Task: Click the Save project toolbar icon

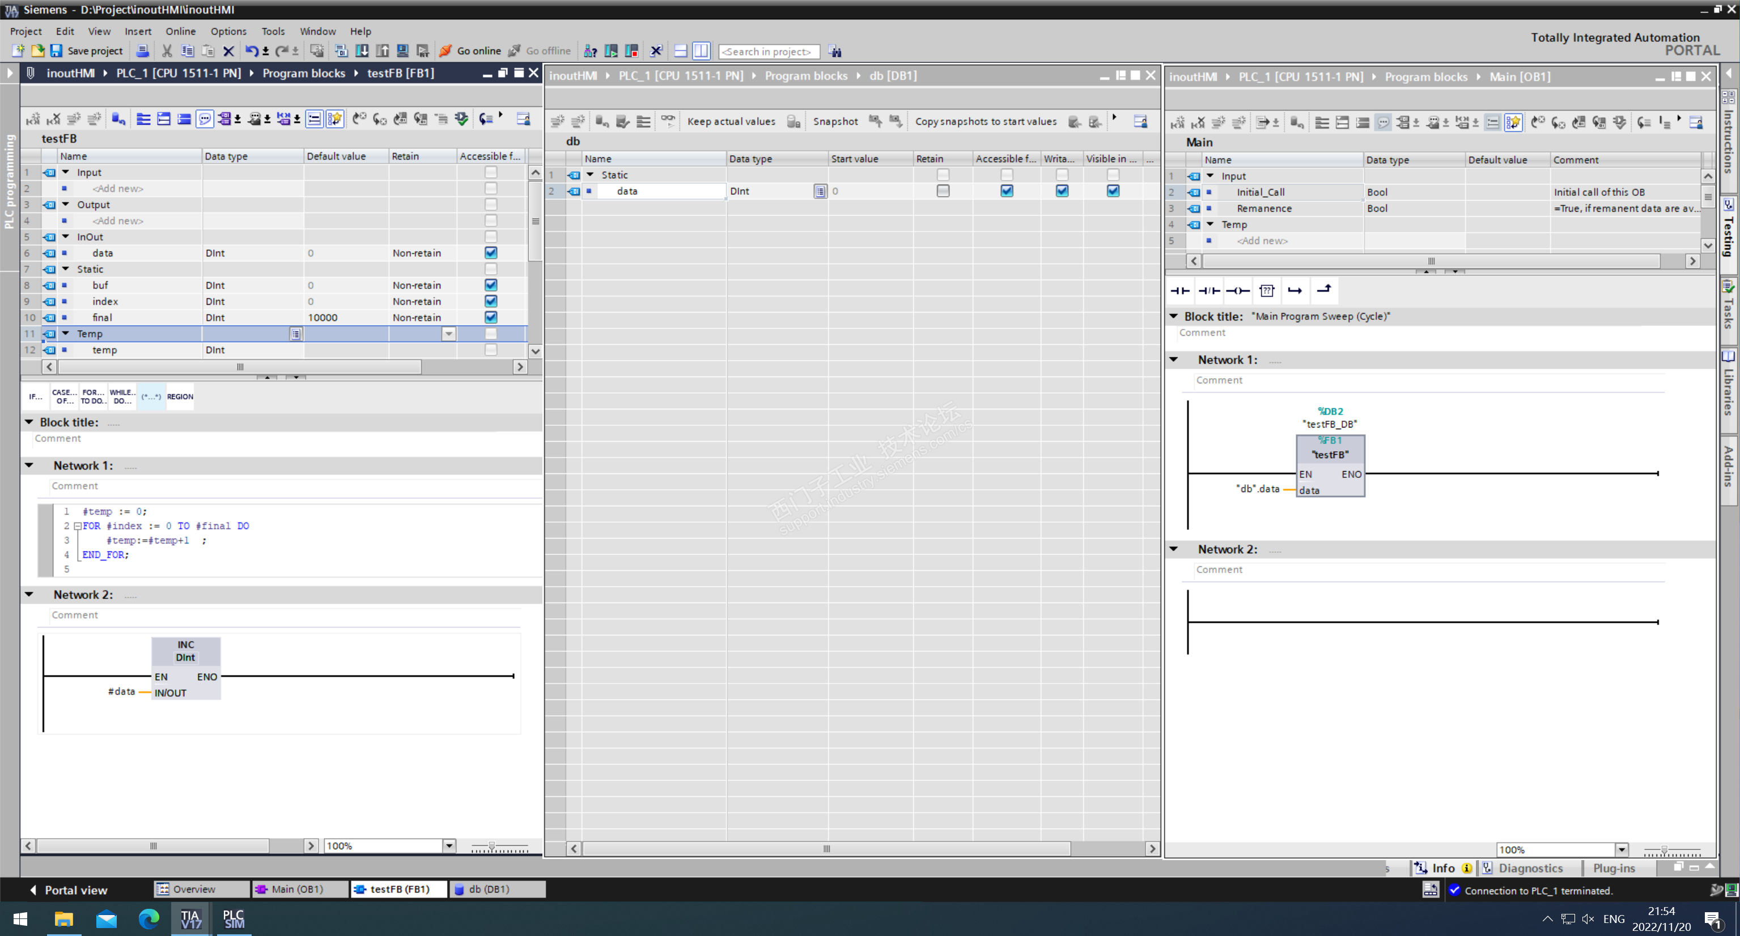Action: point(57,50)
